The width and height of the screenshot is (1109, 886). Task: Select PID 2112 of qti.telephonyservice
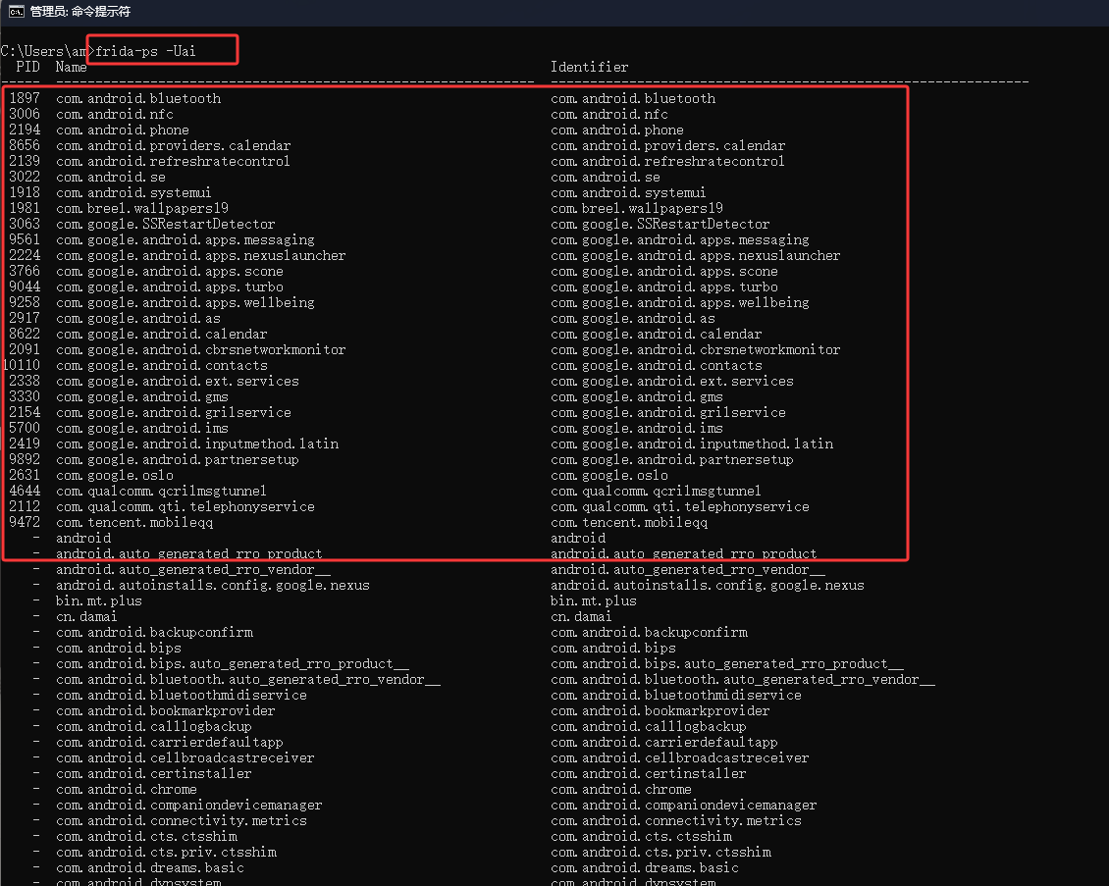(25, 506)
